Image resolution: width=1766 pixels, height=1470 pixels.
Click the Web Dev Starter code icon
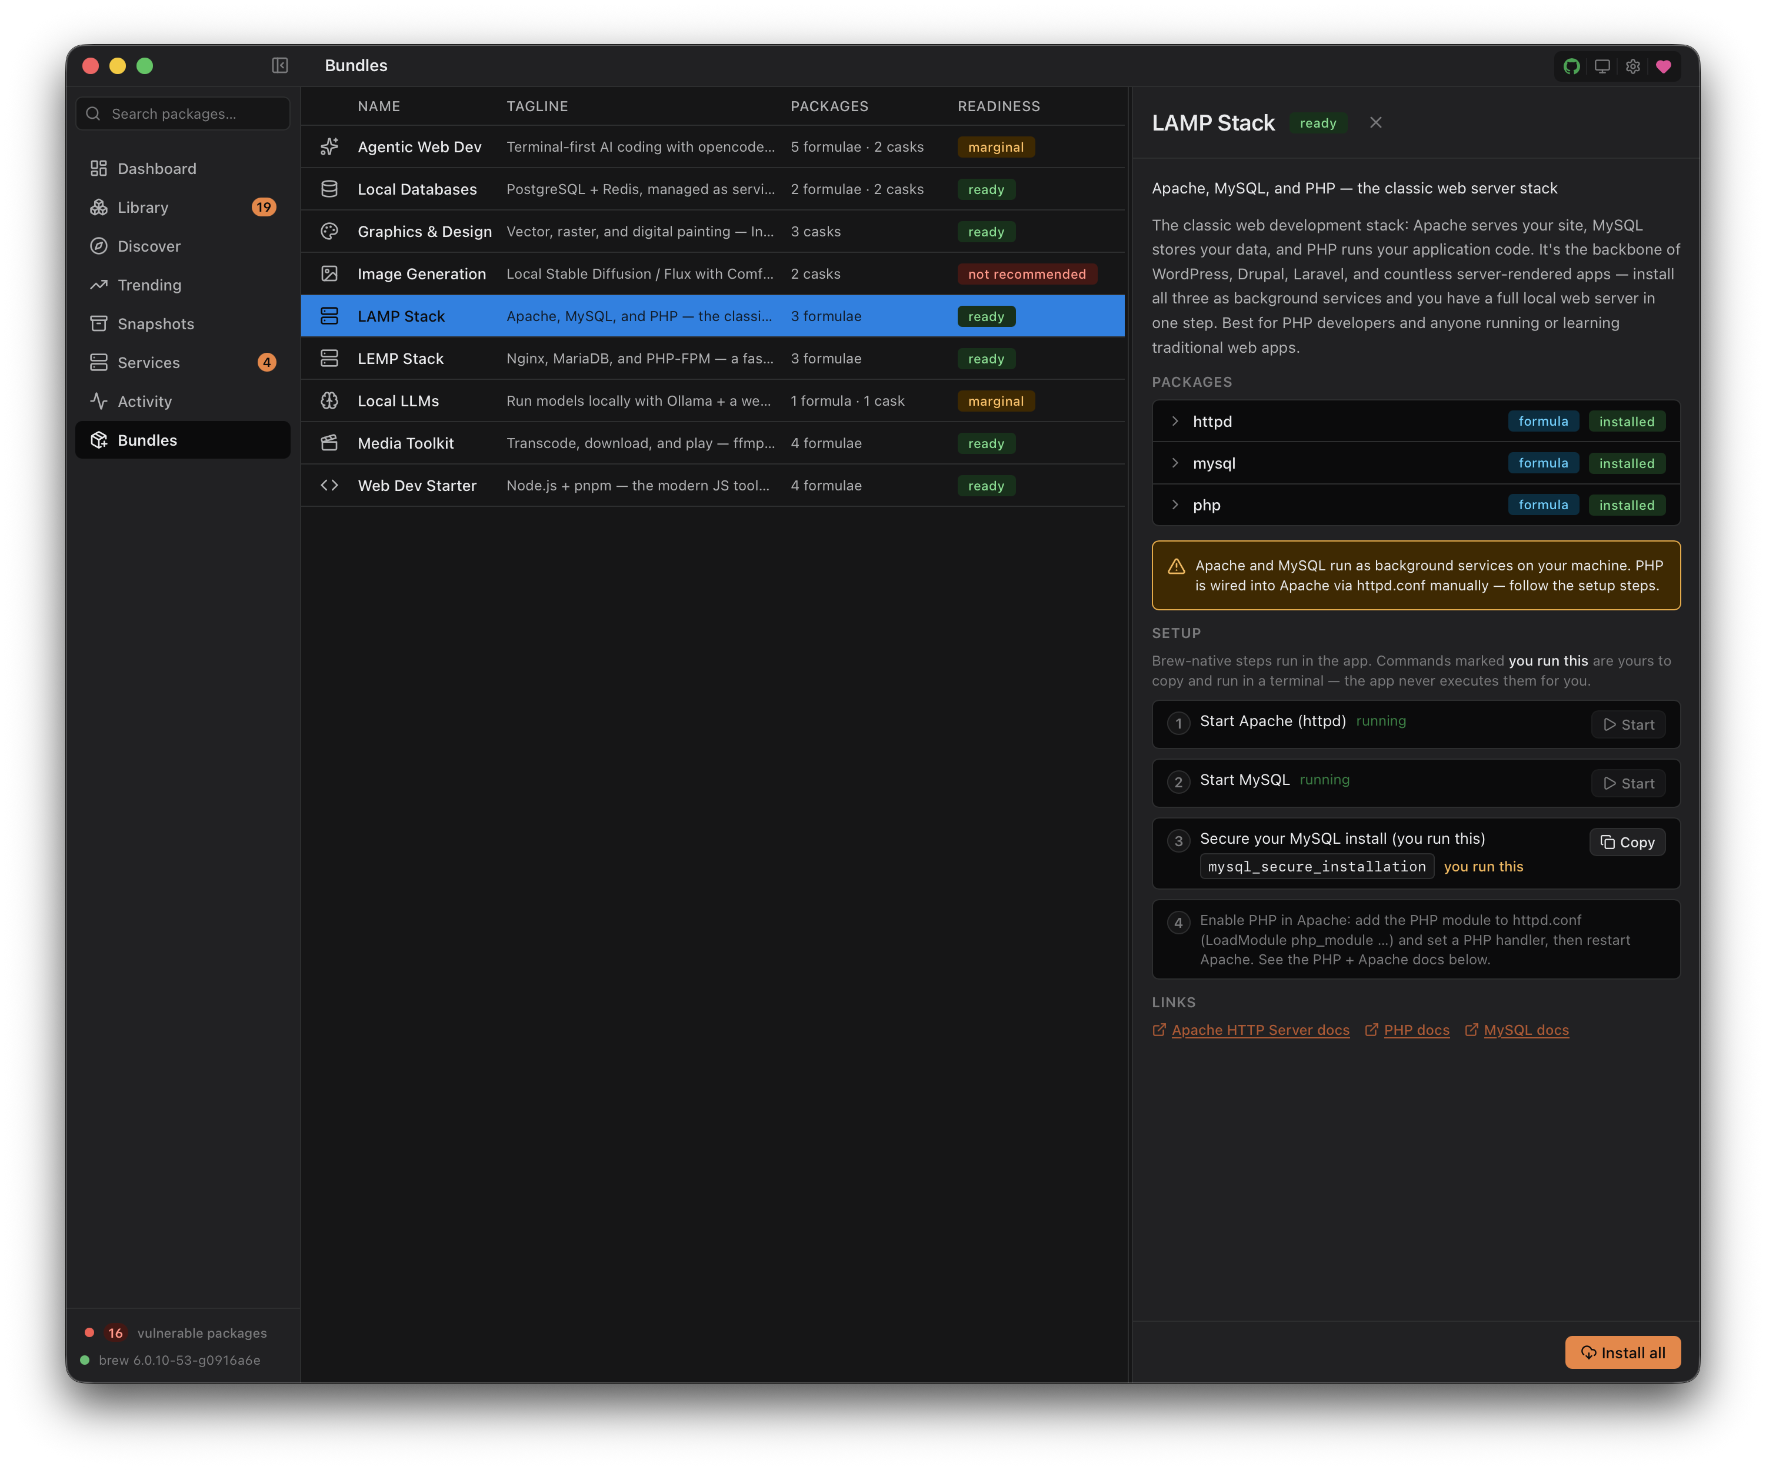click(x=329, y=485)
